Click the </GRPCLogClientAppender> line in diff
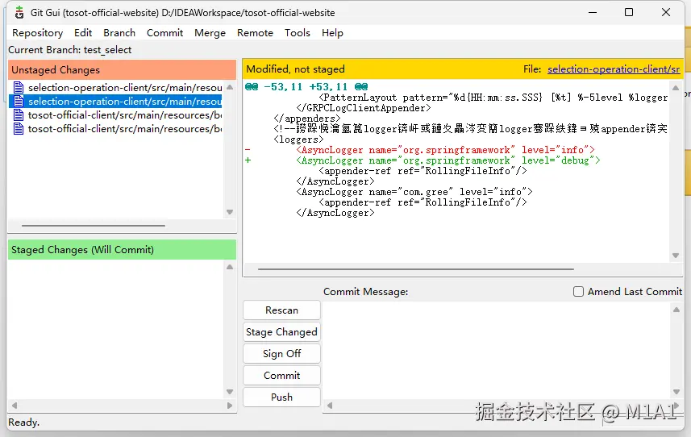This screenshot has width=691, height=437. click(x=364, y=108)
